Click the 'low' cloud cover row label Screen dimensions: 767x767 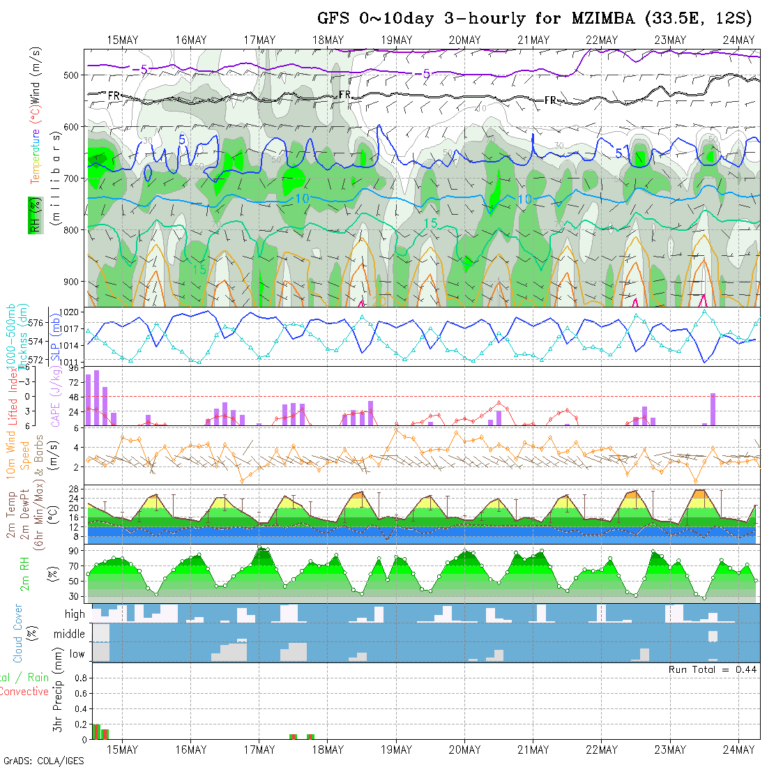[77, 654]
